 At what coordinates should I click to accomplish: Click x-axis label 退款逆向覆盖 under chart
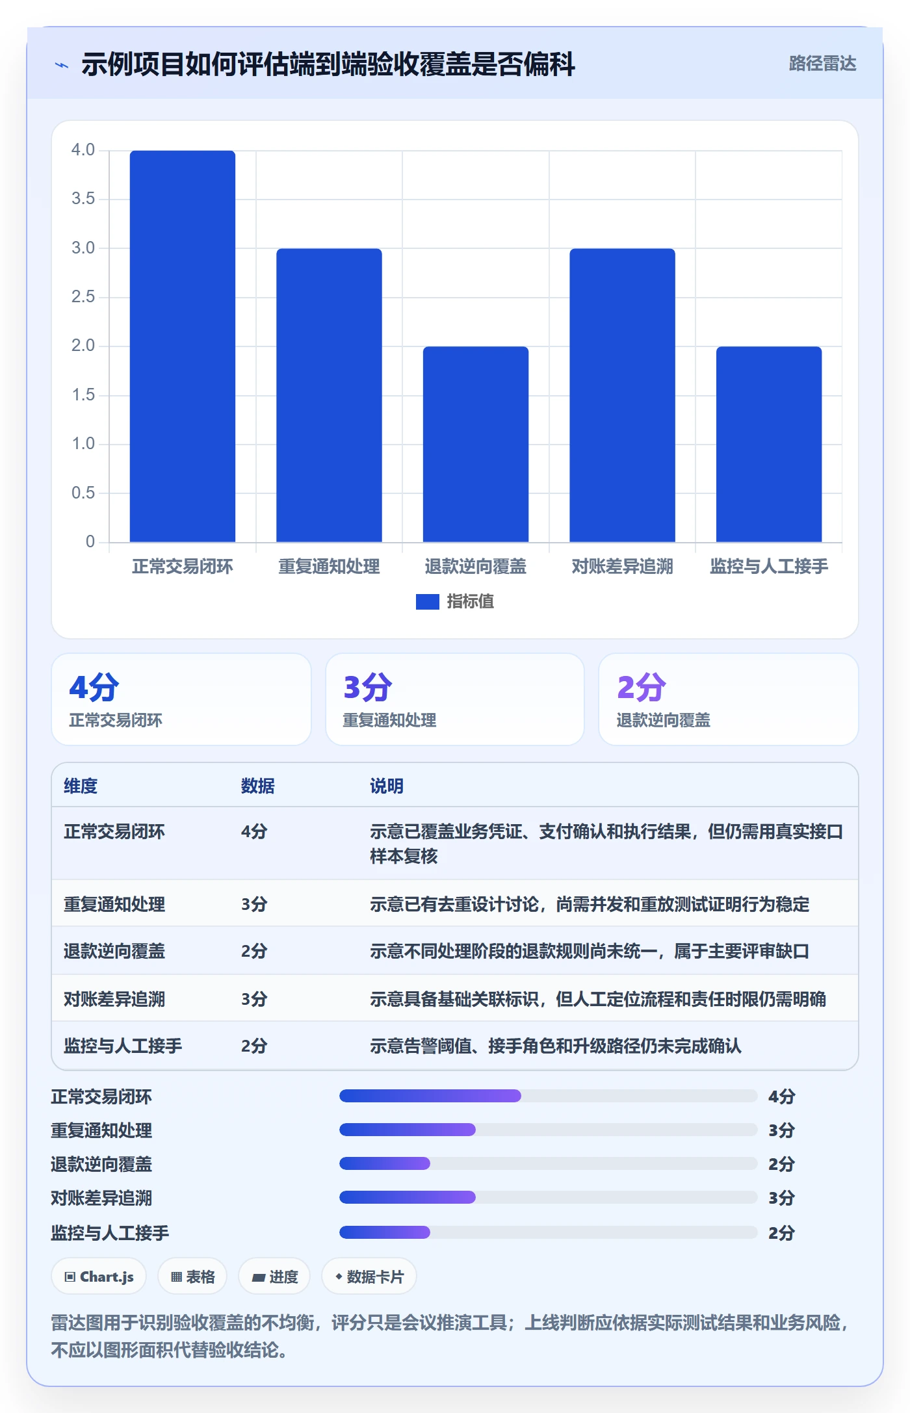click(476, 567)
